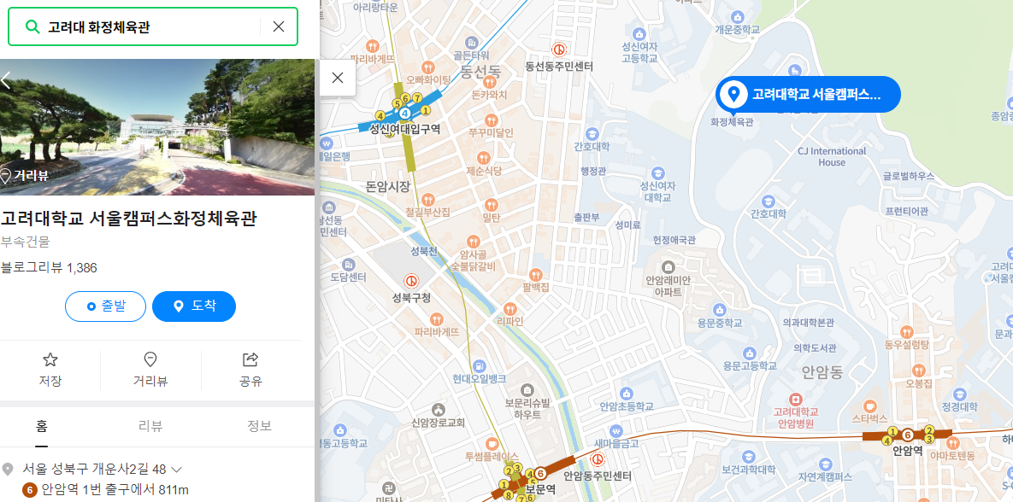This screenshot has width=1013, height=502.
Task: Click 고려대학교 안암병원 hospital icon
Action: 796,398
